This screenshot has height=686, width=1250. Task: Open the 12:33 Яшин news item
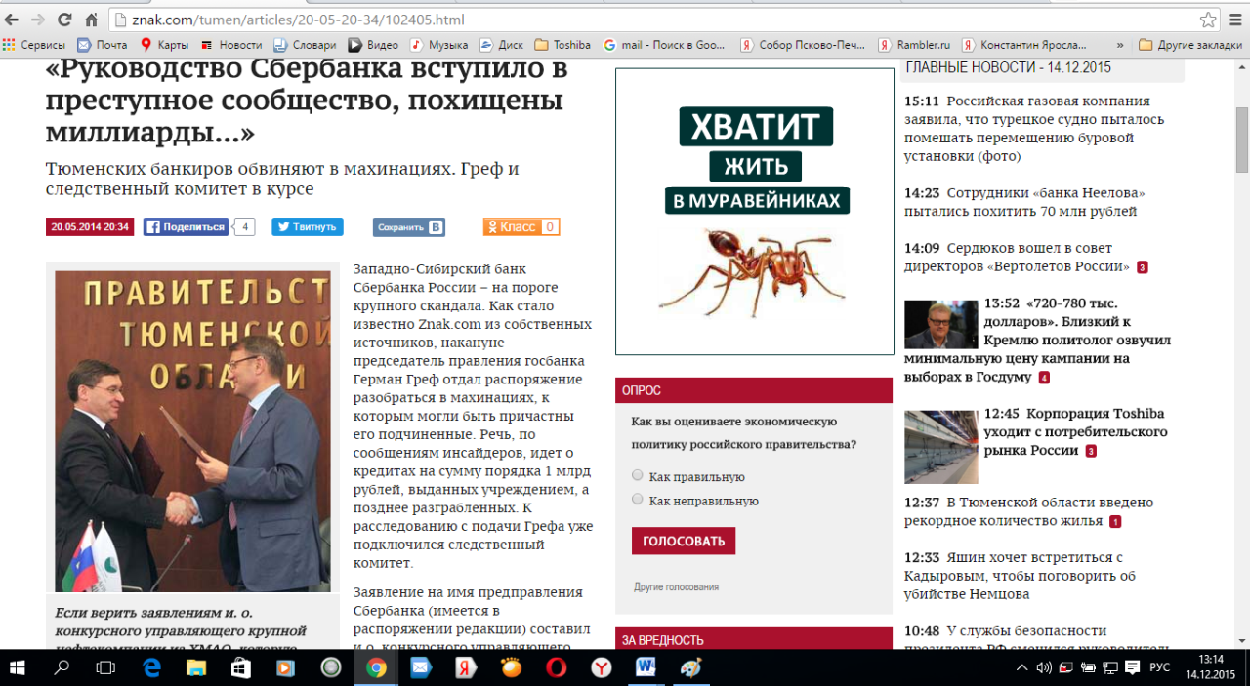1020,576
